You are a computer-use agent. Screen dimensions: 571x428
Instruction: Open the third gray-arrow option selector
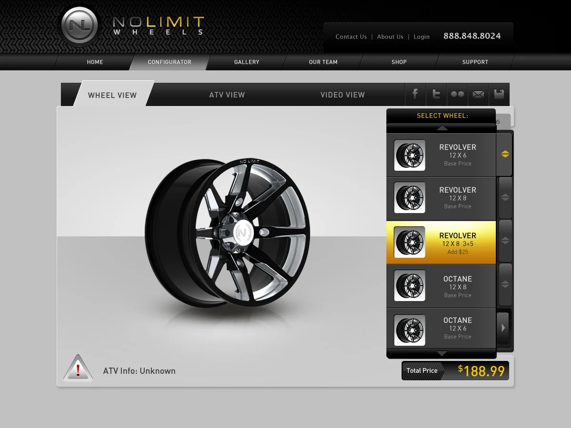505,241
